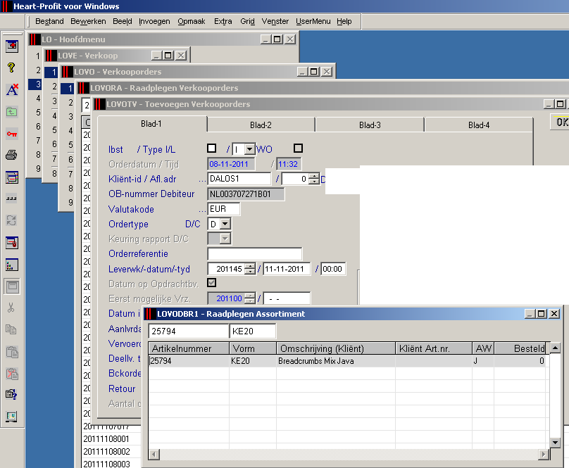Viewport: 569px width, 468px height.
Task: Click the scissors cut icon
Action: [x=11, y=308]
